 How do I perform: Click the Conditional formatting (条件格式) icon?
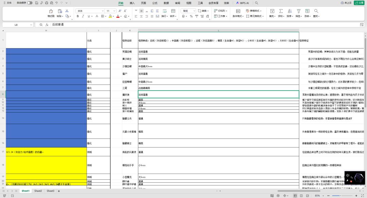(238, 11)
